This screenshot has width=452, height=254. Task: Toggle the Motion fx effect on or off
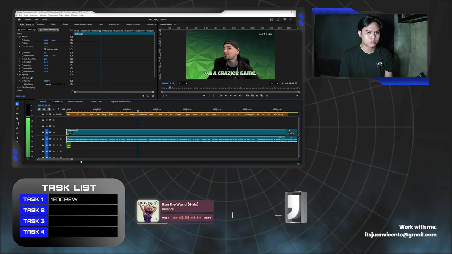pos(20,37)
